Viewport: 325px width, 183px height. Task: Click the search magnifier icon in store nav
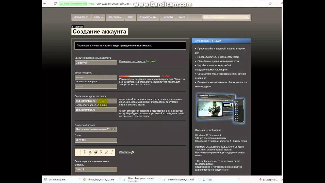tap(247, 17)
